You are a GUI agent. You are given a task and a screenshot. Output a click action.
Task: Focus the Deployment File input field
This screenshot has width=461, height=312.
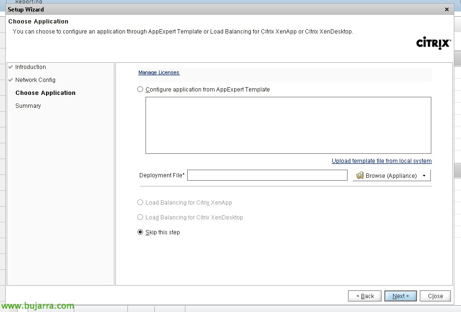pos(267,175)
